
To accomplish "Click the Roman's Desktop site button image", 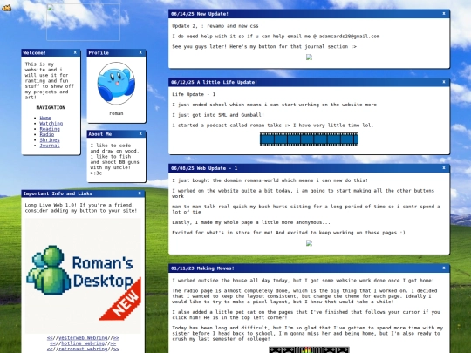I will coord(83,275).
